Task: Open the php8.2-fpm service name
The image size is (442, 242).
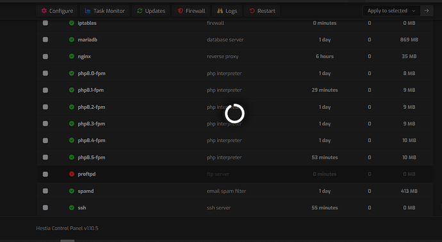Action: [92, 107]
